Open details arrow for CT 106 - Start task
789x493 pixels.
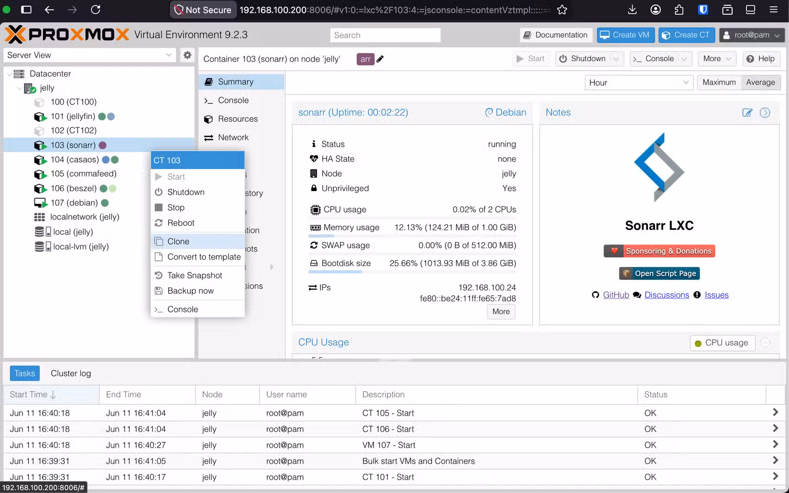(775, 429)
